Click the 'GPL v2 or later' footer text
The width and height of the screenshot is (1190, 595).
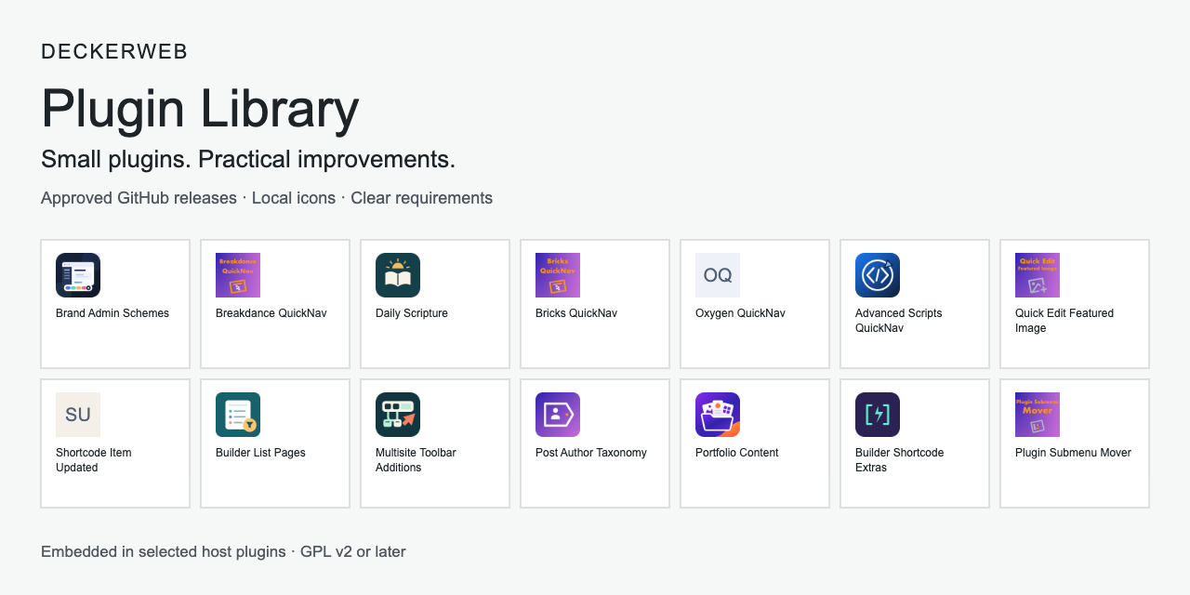353,551
